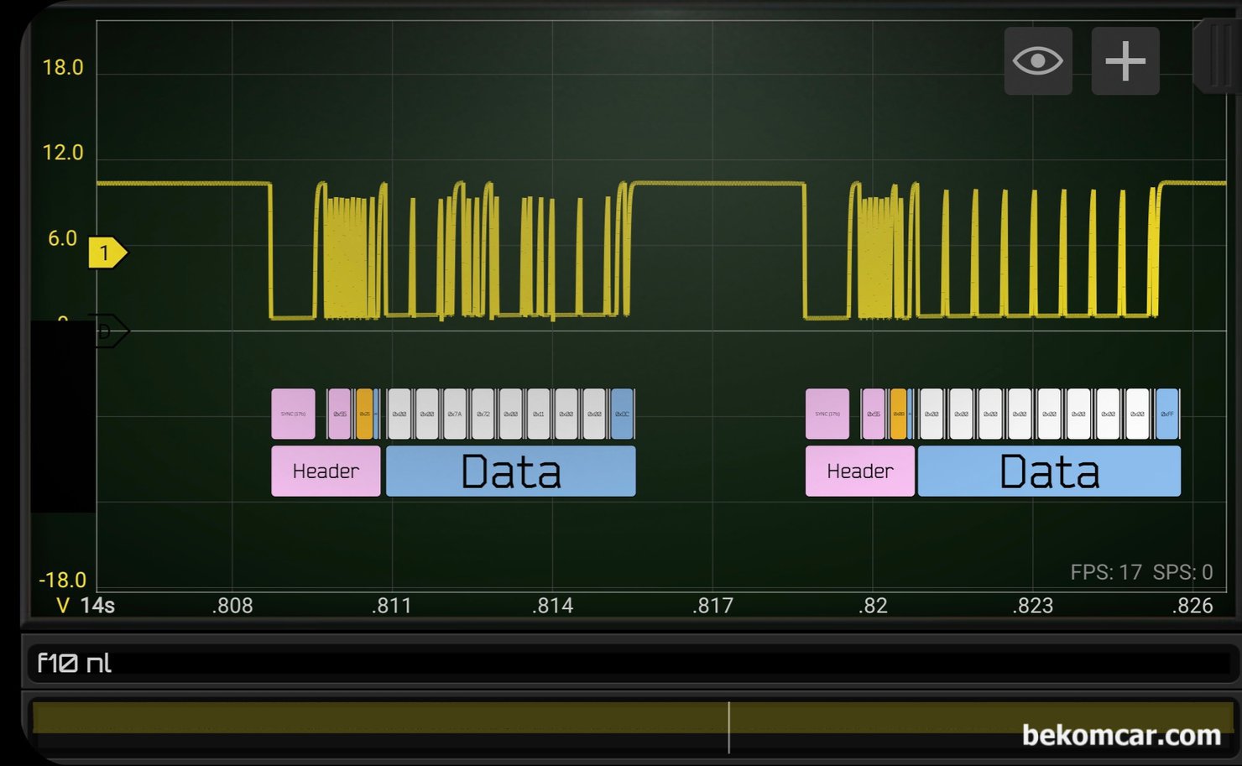Select the orange 0x25 identifier block
1242x766 pixels.
(x=364, y=414)
